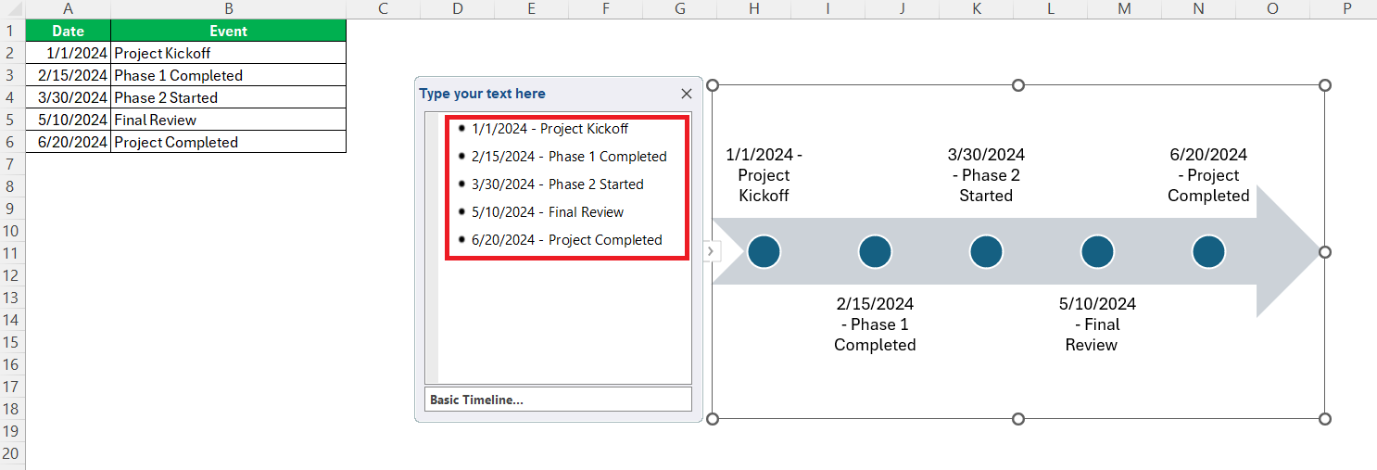Select cell containing 3/30/2024
Screen dimensions: 1377x470
click(68, 97)
